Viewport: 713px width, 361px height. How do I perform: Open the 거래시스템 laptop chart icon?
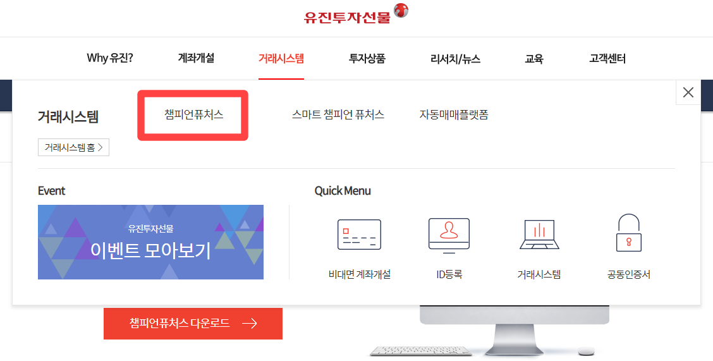539,235
